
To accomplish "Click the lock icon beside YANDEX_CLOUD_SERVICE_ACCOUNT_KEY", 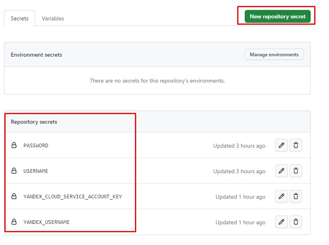I will [14, 196].
